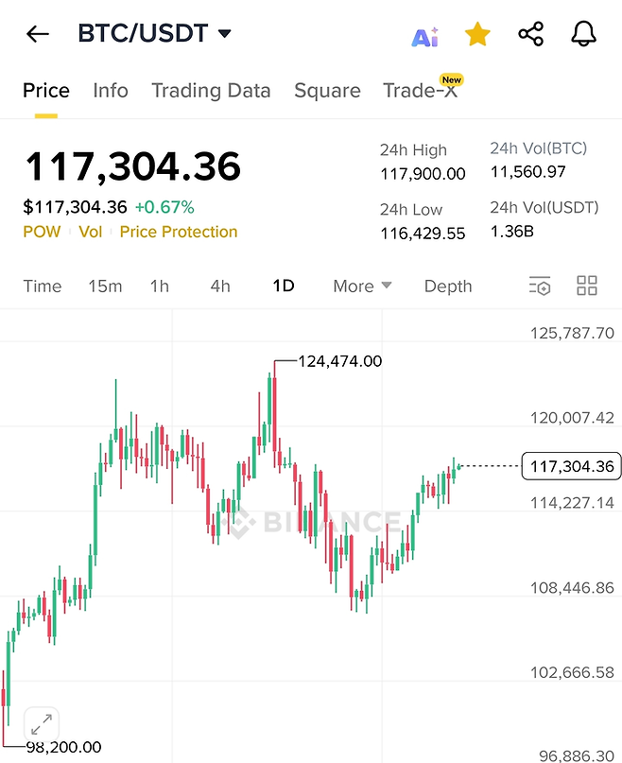Toggle the favorite star icon
This screenshot has height=763, width=622.
pyautogui.click(x=477, y=35)
